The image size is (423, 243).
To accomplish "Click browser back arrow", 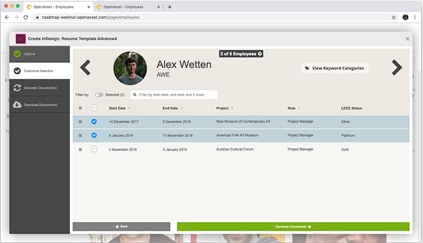I will coord(7,18).
